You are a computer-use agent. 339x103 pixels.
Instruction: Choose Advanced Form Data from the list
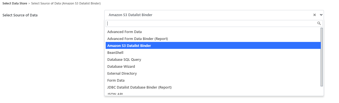pos(213,32)
